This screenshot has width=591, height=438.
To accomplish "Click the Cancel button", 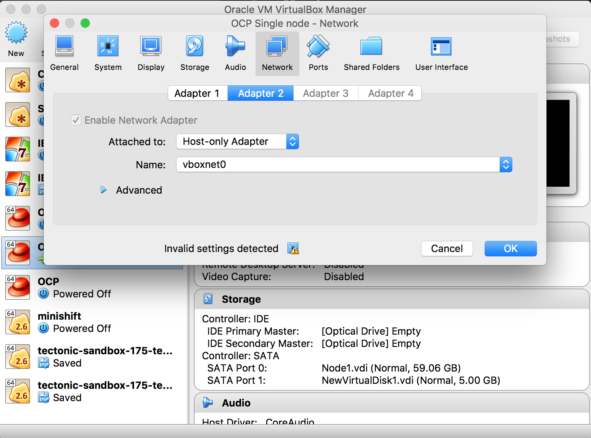I will (x=447, y=249).
